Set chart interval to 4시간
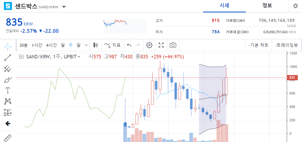The height and width of the screenshot is (142, 302). (x=51, y=45)
